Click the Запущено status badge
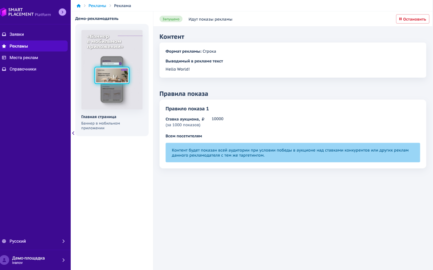The width and height of the screenshot is (433, 270). [171, 19]
